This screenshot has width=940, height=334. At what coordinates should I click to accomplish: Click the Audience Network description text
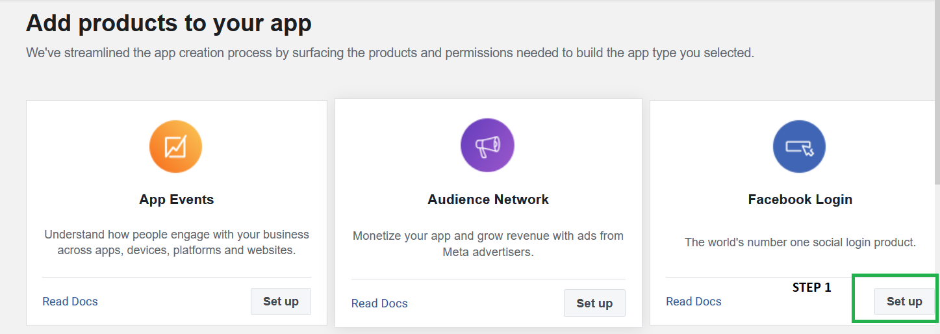pos(488,244)
